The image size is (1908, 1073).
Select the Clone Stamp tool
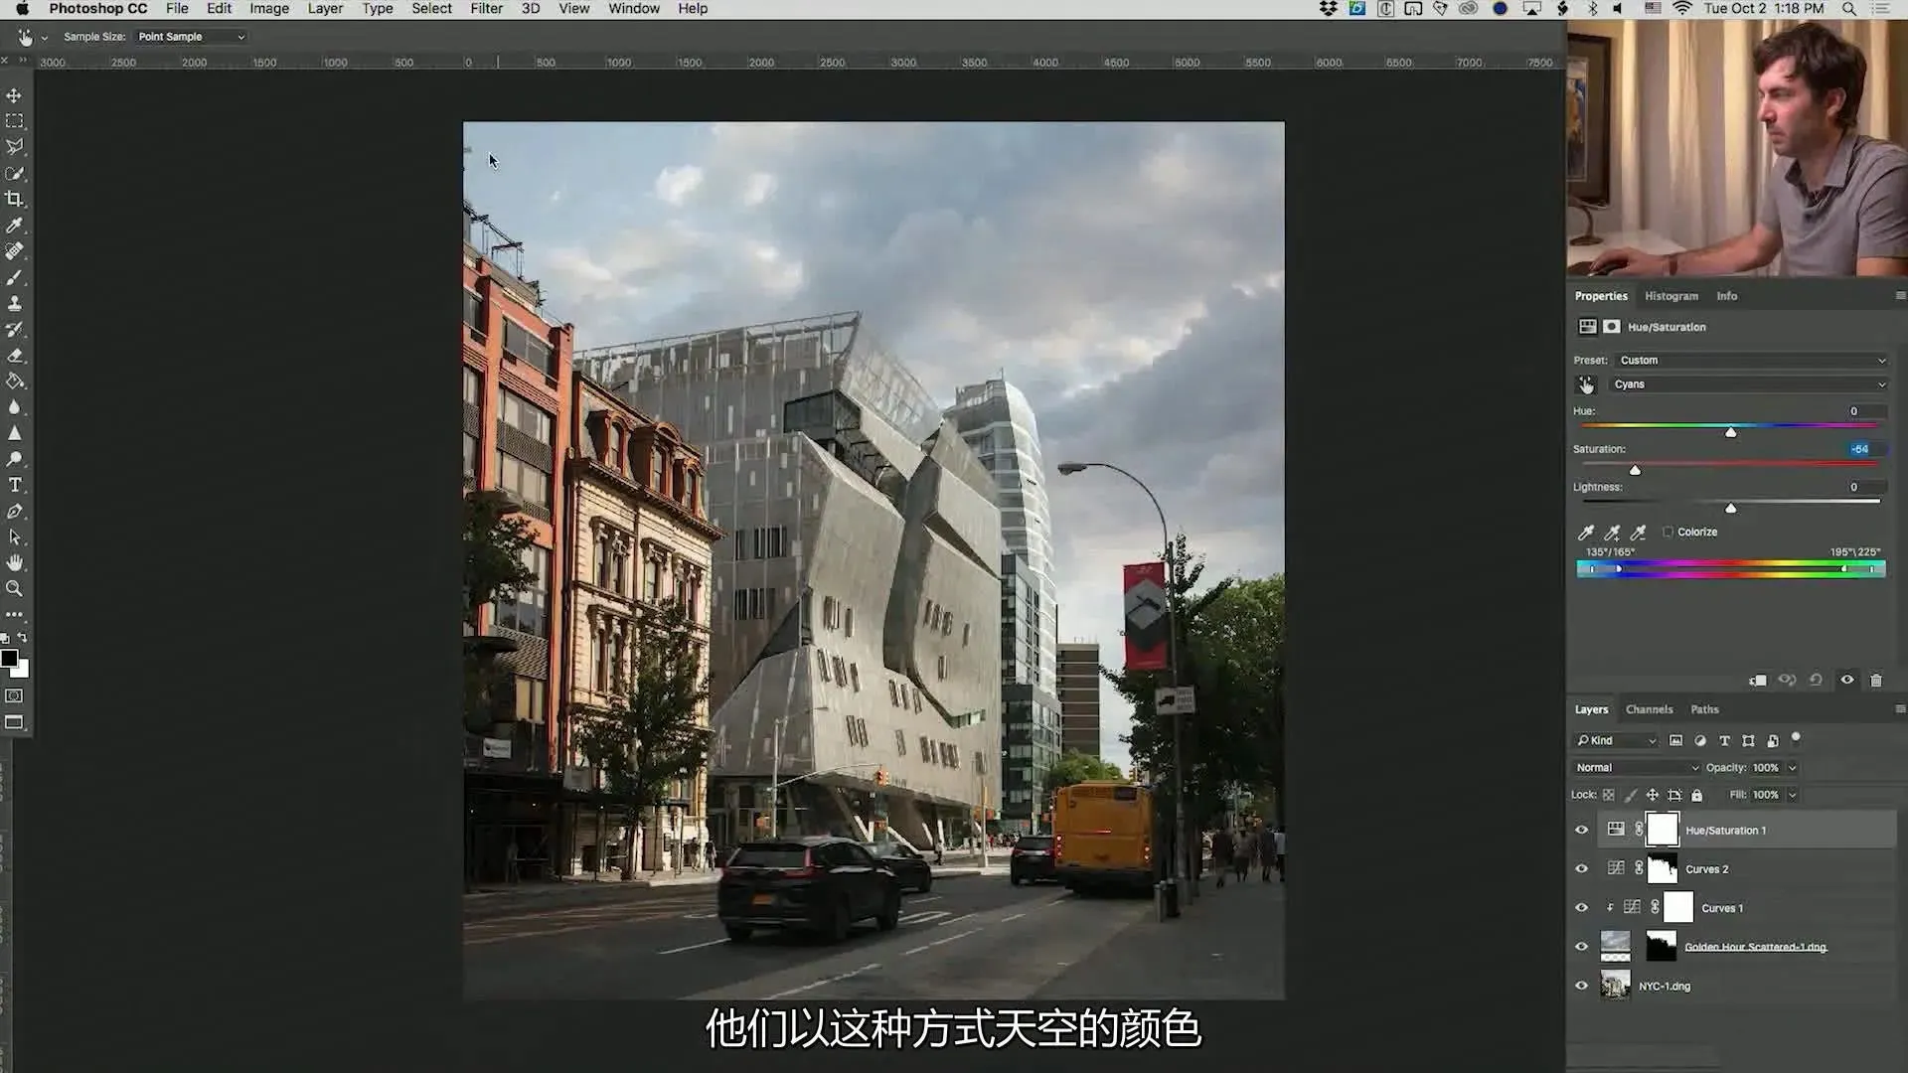pyautogui.click(x=14, y=303)
